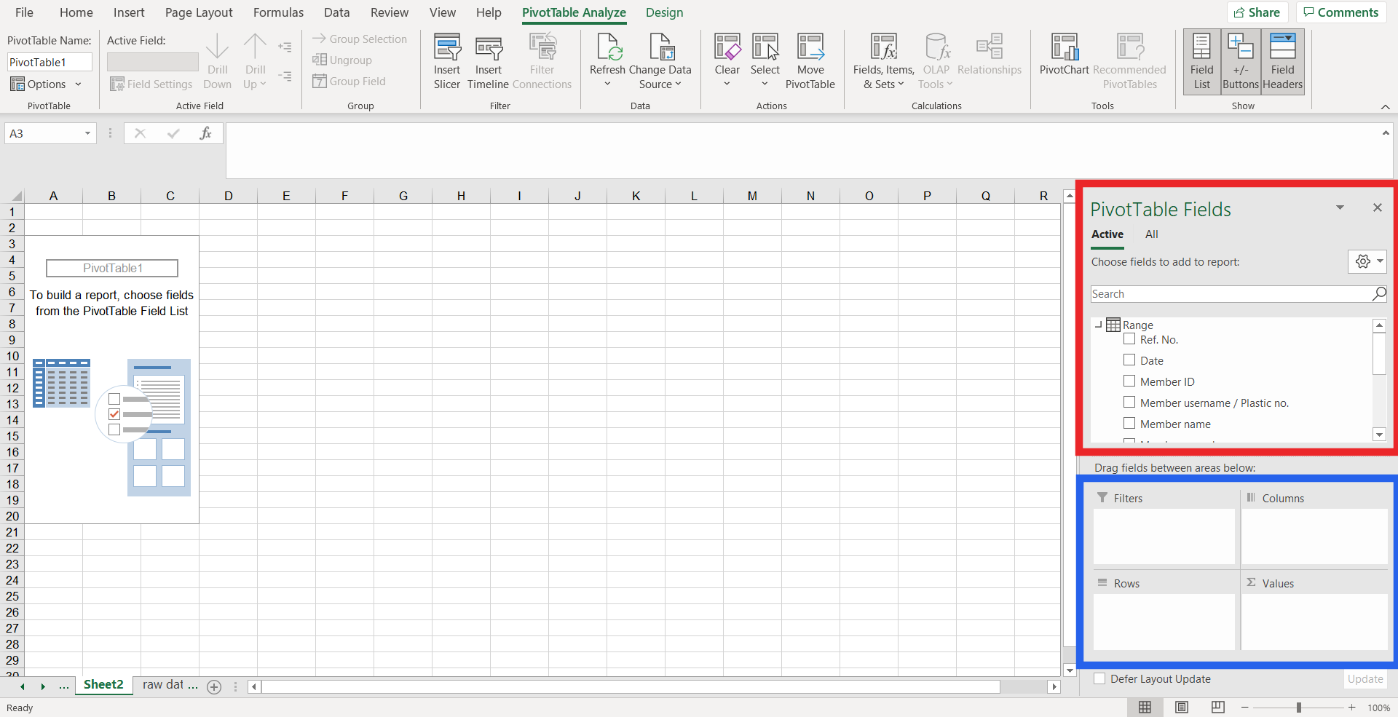Viewport: 1398px width, 717px height.
Task: Click the Refresh data icon
Action: tap(607, 48)
